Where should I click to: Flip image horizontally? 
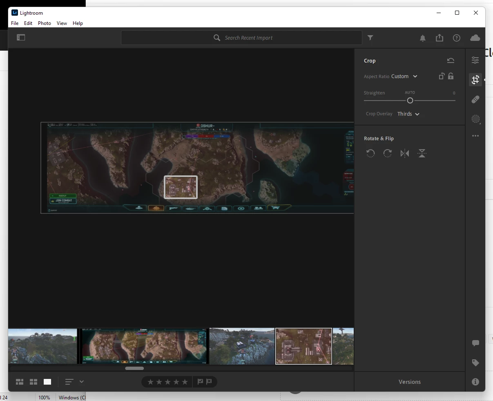(x=405, y=153)
